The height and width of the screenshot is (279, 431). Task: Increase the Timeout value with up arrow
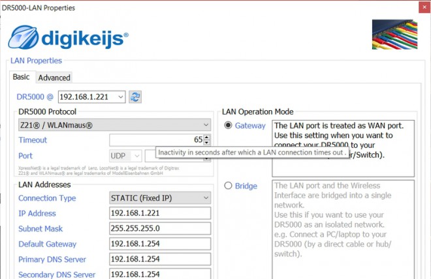point(207,137)
